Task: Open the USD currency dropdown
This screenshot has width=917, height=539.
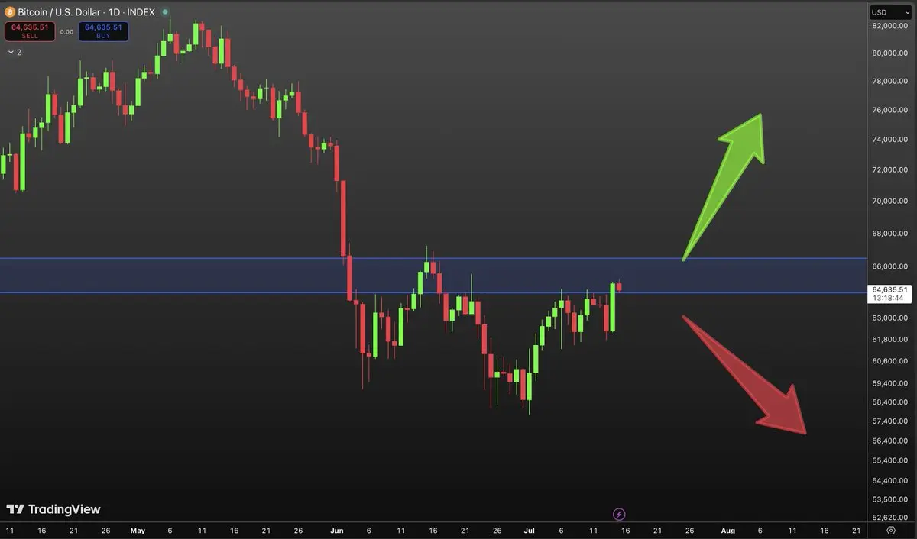Action: [889, 12]
